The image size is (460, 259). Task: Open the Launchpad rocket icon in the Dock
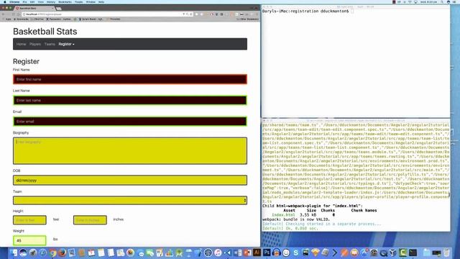[33, 253]
